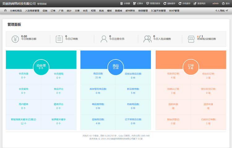Image resolution: width=232 pixels, height=148 pixels.
Task: Open the 会员 menu
Action: (x=85, y=10)
